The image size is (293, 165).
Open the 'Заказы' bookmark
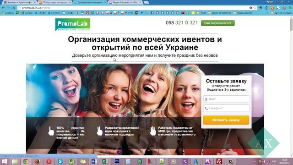[x=27, y=13]
